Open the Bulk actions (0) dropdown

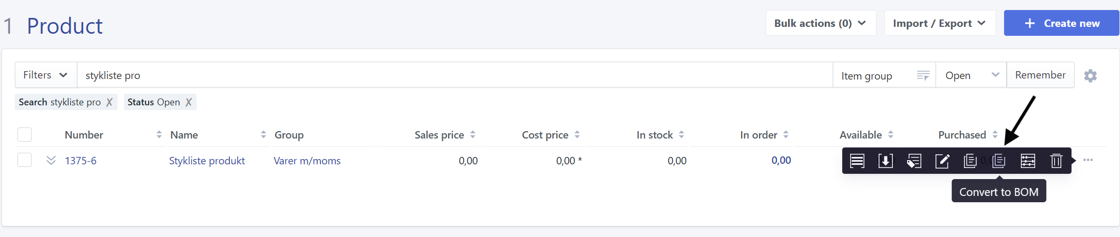click(x=820, y=23)
